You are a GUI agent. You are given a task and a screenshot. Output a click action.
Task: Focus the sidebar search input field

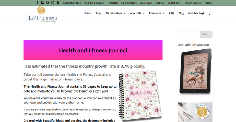pos(189,34)
